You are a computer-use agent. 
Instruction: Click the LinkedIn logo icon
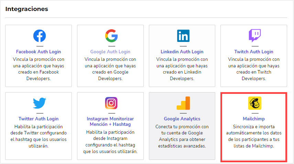183,36
